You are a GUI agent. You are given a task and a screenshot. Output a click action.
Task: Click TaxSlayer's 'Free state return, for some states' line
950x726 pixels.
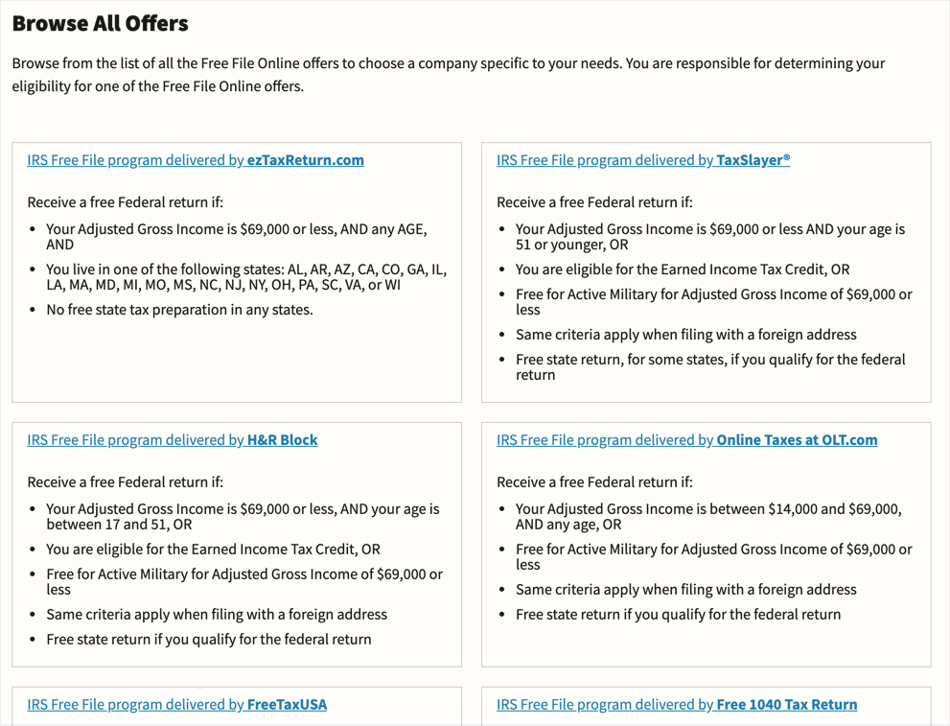pos(710,367)
